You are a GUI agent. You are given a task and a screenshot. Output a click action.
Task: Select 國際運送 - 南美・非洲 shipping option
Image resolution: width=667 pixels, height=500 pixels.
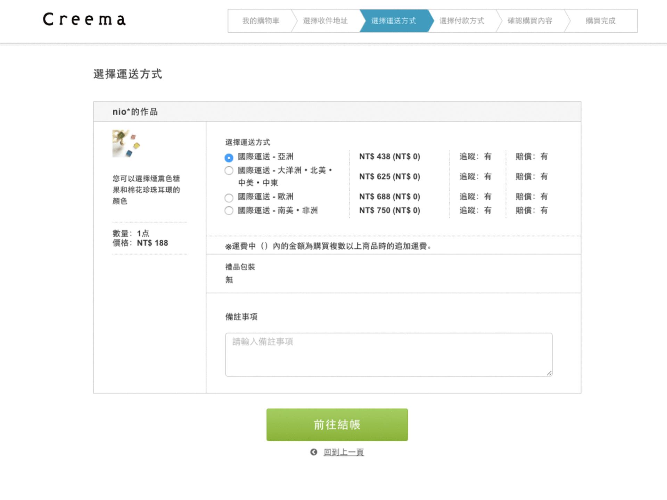pos(229,211)
